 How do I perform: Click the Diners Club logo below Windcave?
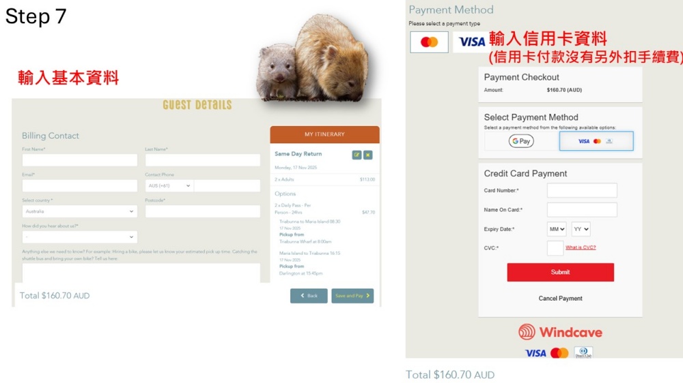pyautogui.click(x=583, y=352)
